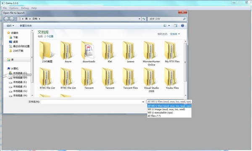Select the Visual Studio 2008 folder
This screenshot has height=151, width=252.
(151, 80)
